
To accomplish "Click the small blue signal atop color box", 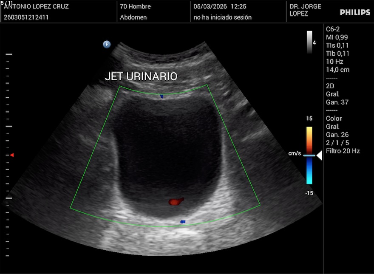I will click(x=161, y=97).
